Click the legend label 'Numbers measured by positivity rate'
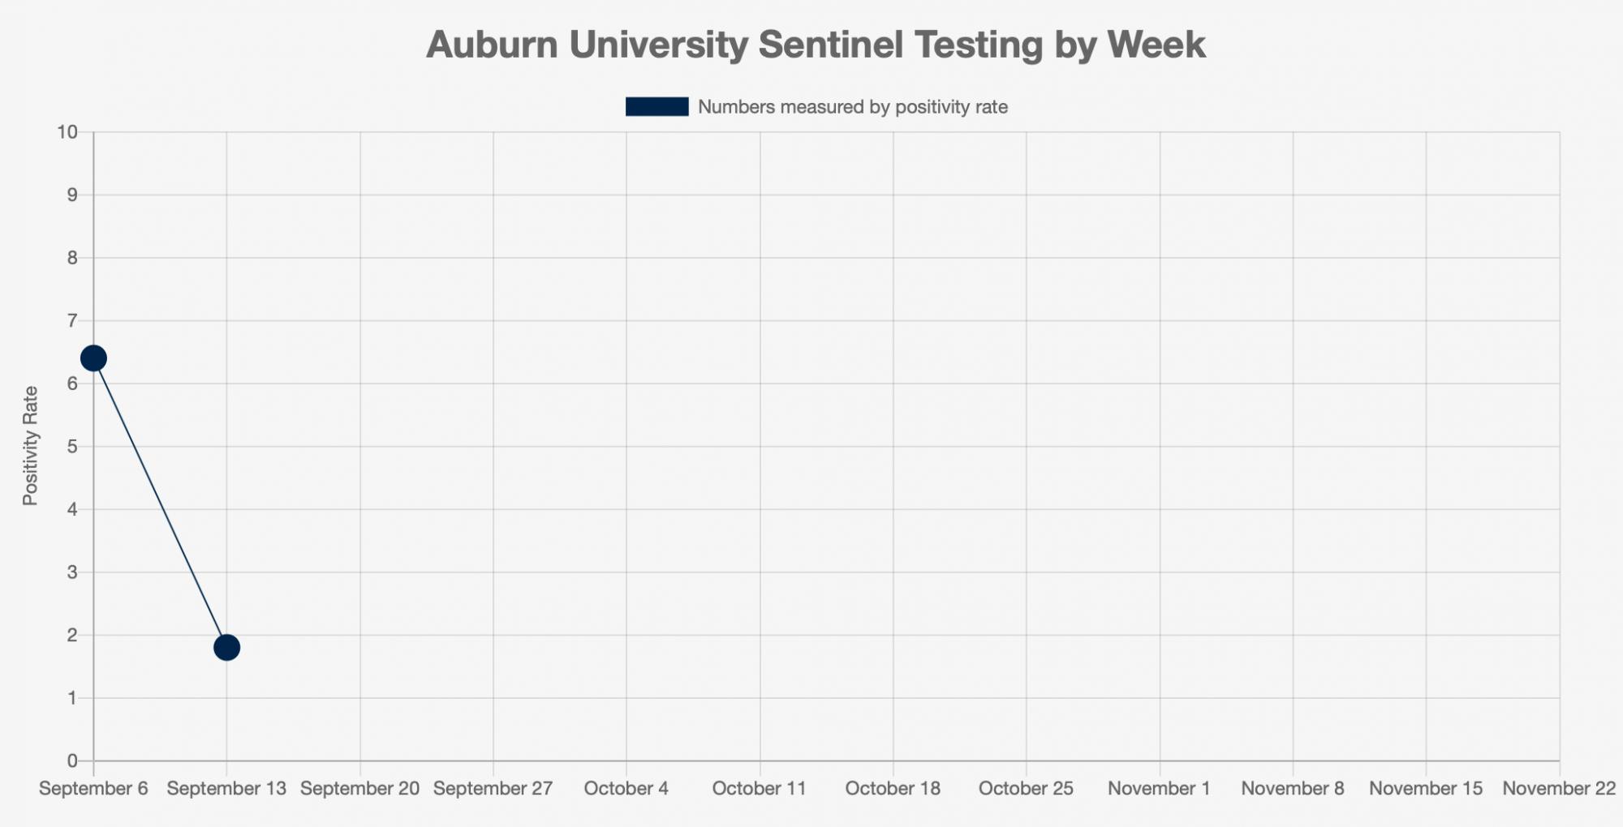 point(852,107)
